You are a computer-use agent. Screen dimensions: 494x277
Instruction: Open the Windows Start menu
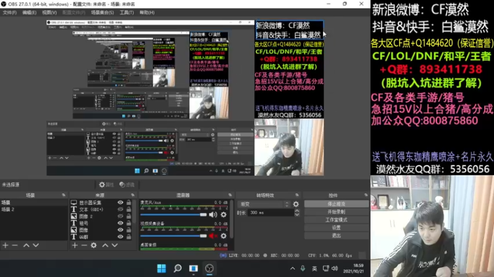pos(162,268)
